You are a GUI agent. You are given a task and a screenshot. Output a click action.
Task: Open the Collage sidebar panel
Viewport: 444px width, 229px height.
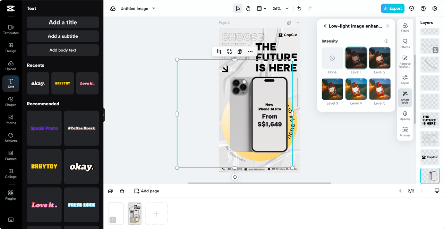pyautogui.click(x=11, y=174)
